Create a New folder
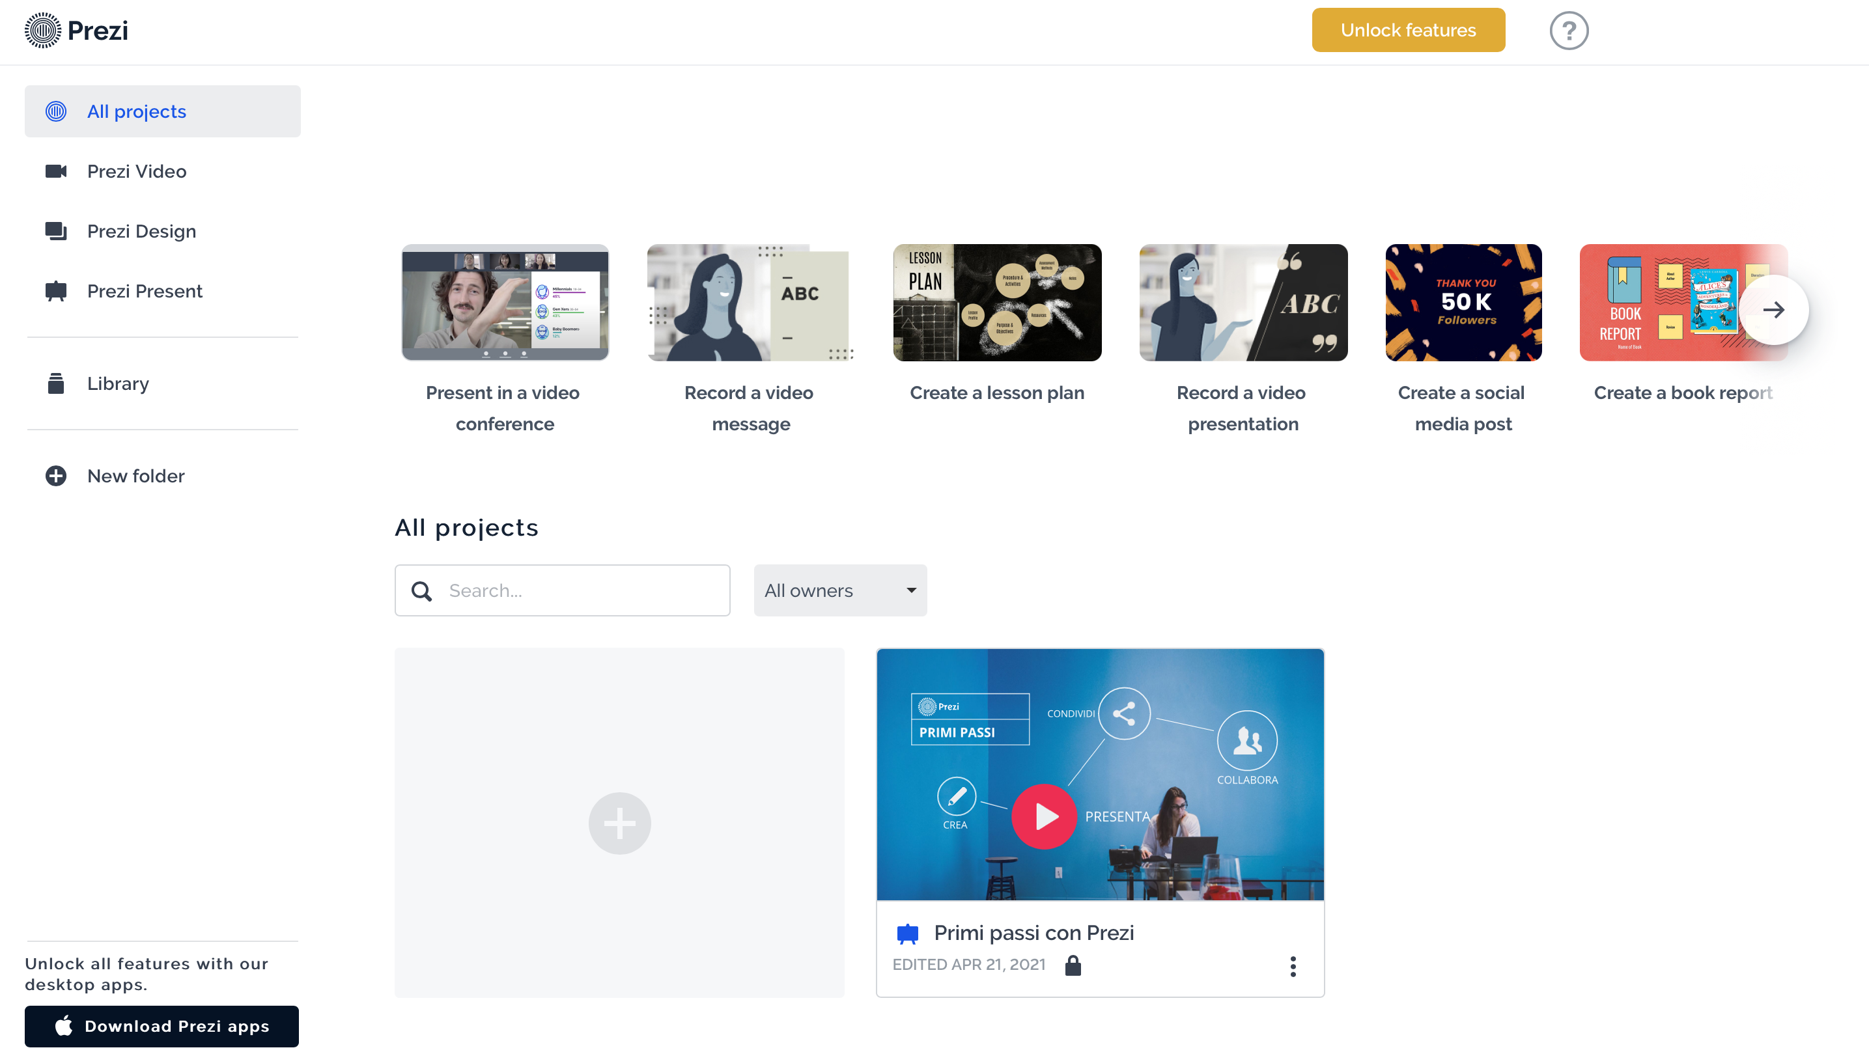Image resolution: width=1869 pixels, height=1063 pixels. (x=162, y=475)
